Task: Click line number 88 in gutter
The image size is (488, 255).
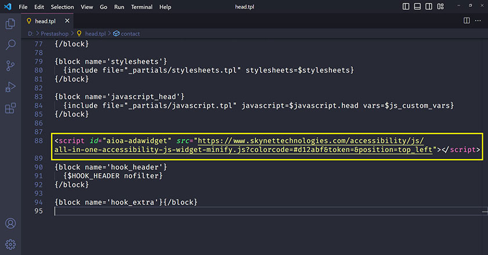Action: (x=39, y=141)
